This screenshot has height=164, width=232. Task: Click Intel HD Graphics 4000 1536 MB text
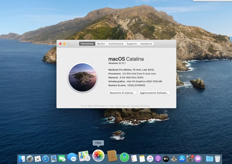pos(144,82)
